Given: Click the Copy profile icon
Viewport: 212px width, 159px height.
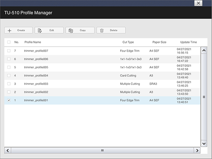Looking at the screenshot, I should [71, 31].
